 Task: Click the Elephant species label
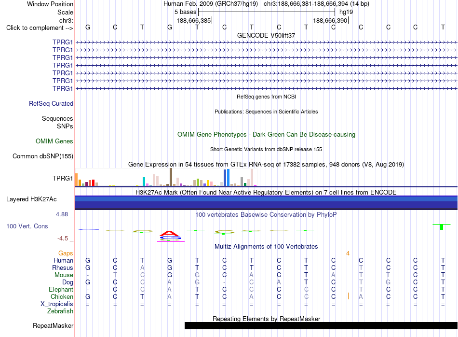coord(61,289)
